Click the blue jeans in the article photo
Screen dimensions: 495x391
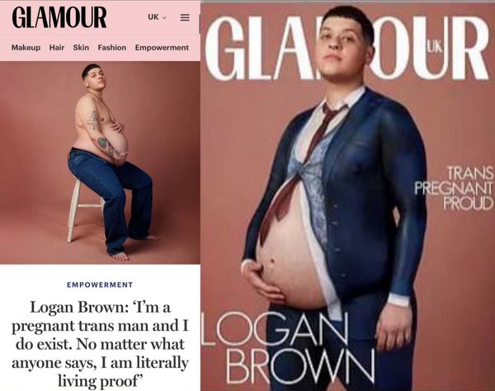[x=111, y=200]
